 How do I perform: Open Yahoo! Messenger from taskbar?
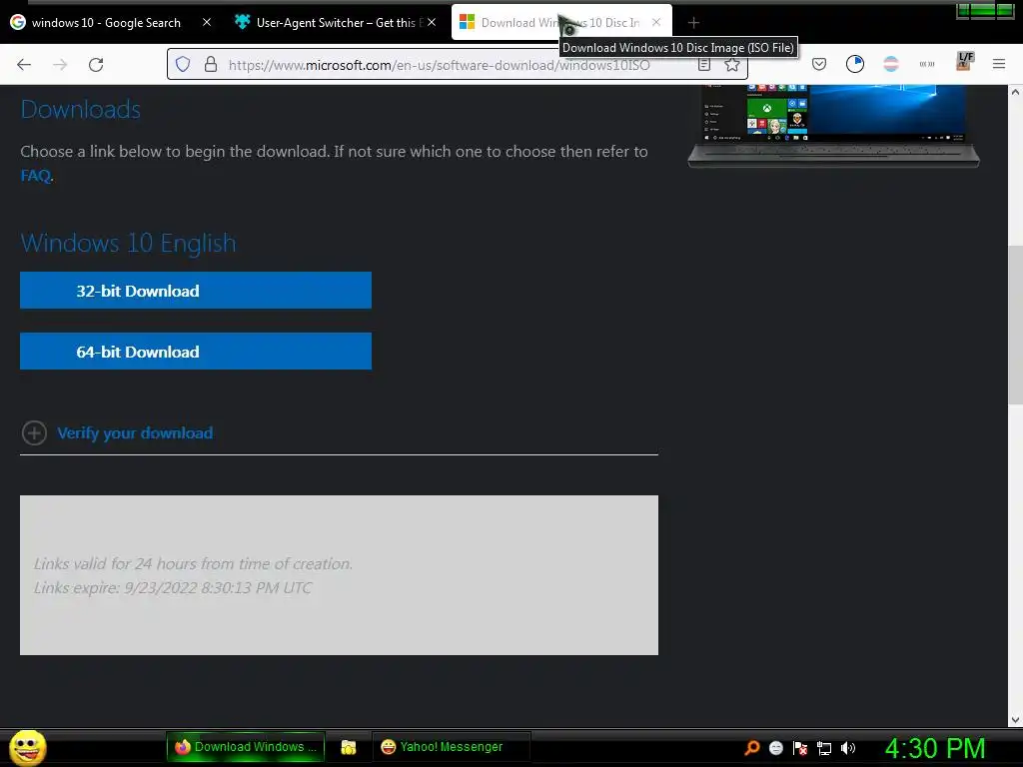click(451, 747)
